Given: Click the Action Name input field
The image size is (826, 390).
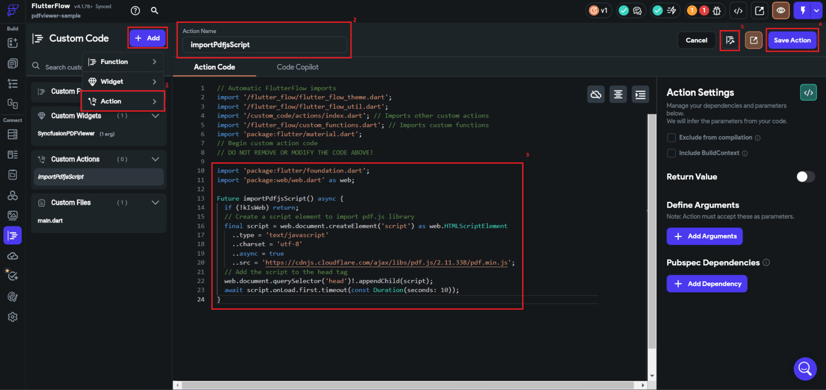Looking at the screenshot, I should click(264, 45).
